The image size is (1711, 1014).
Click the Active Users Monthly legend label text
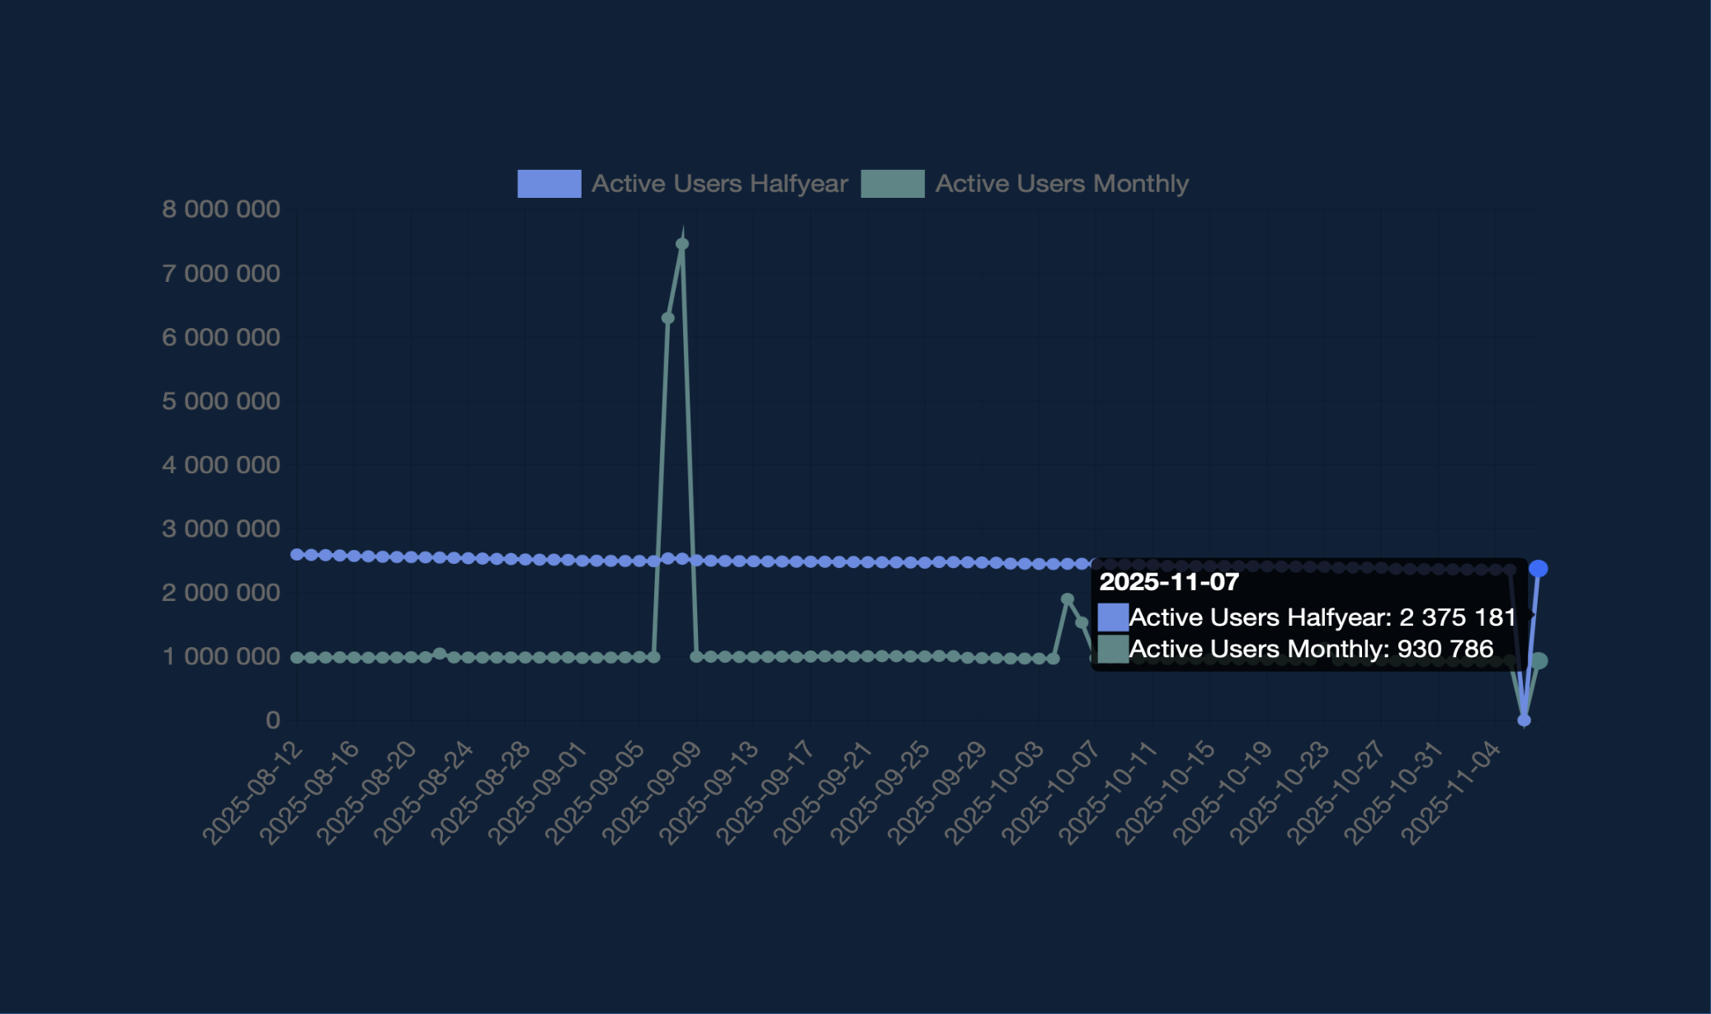[1062, 183]
